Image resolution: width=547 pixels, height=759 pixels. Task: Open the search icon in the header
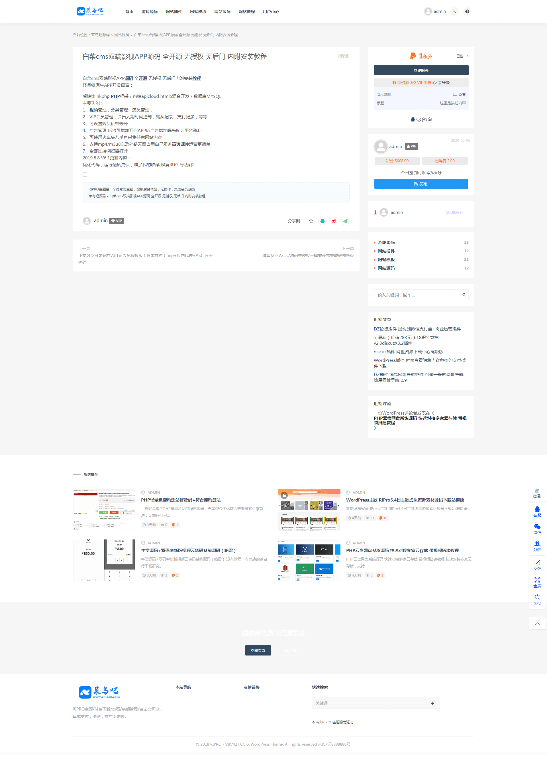[x=454, y=11]
